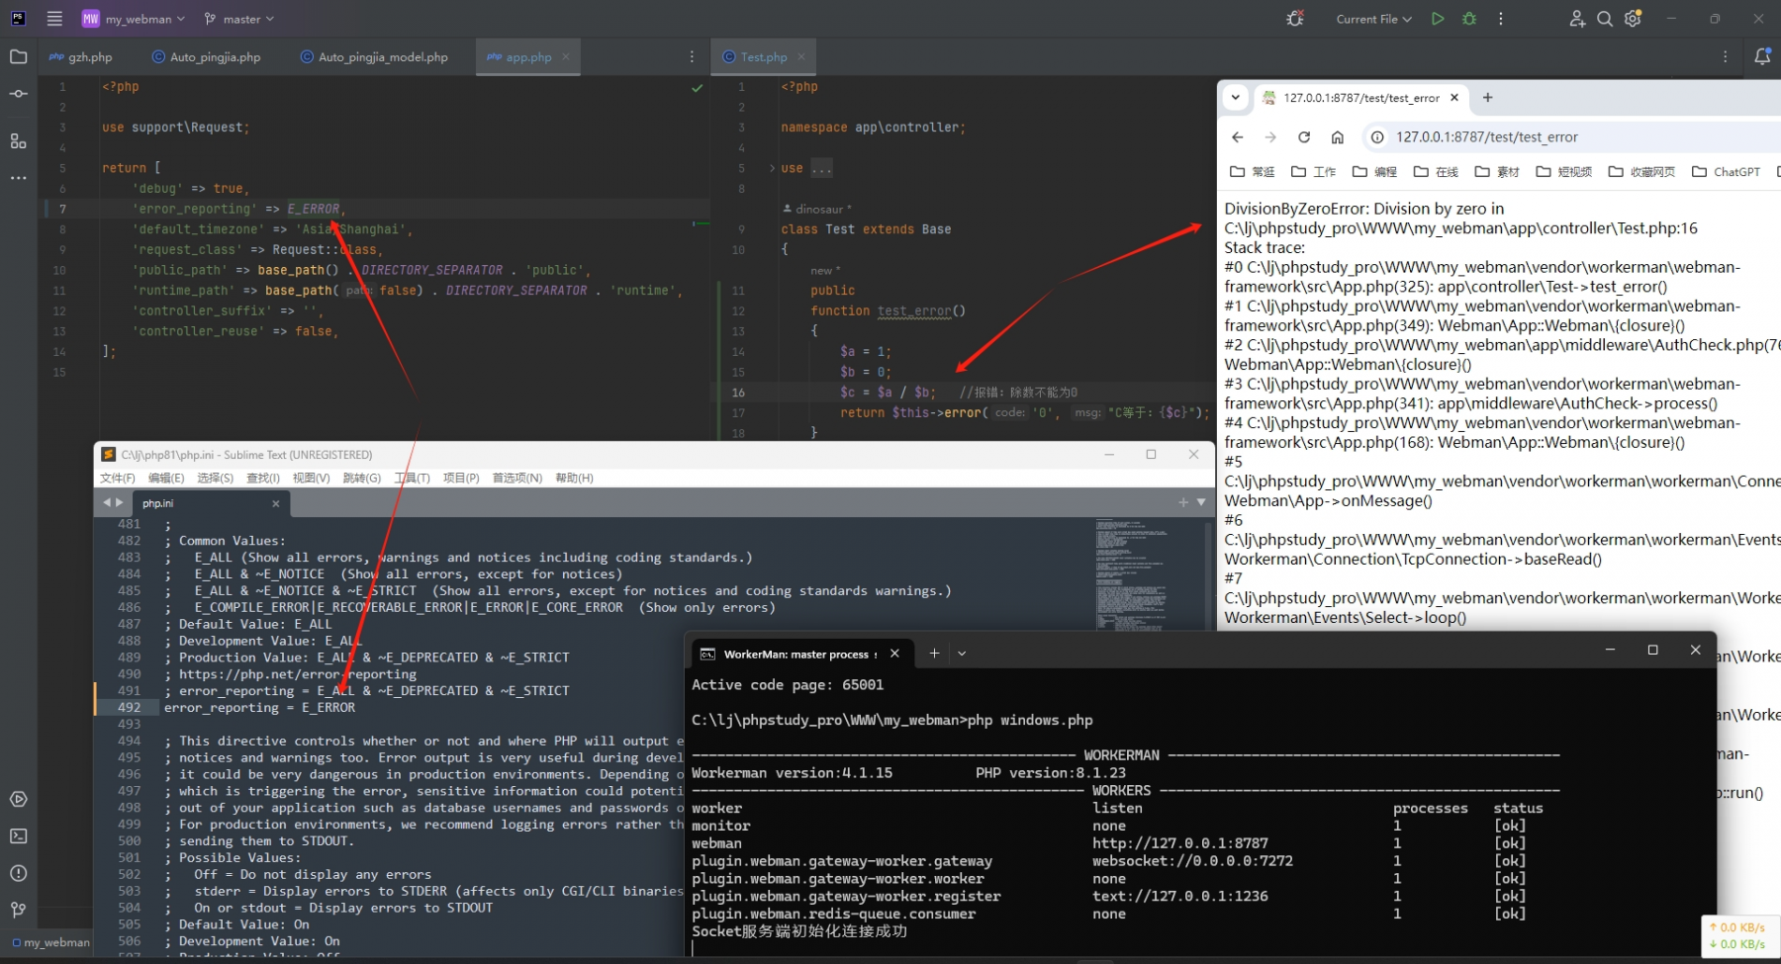The image size is (1781, 964).
Task: Add a new tab in Sublime Text
Action: 1183,503
